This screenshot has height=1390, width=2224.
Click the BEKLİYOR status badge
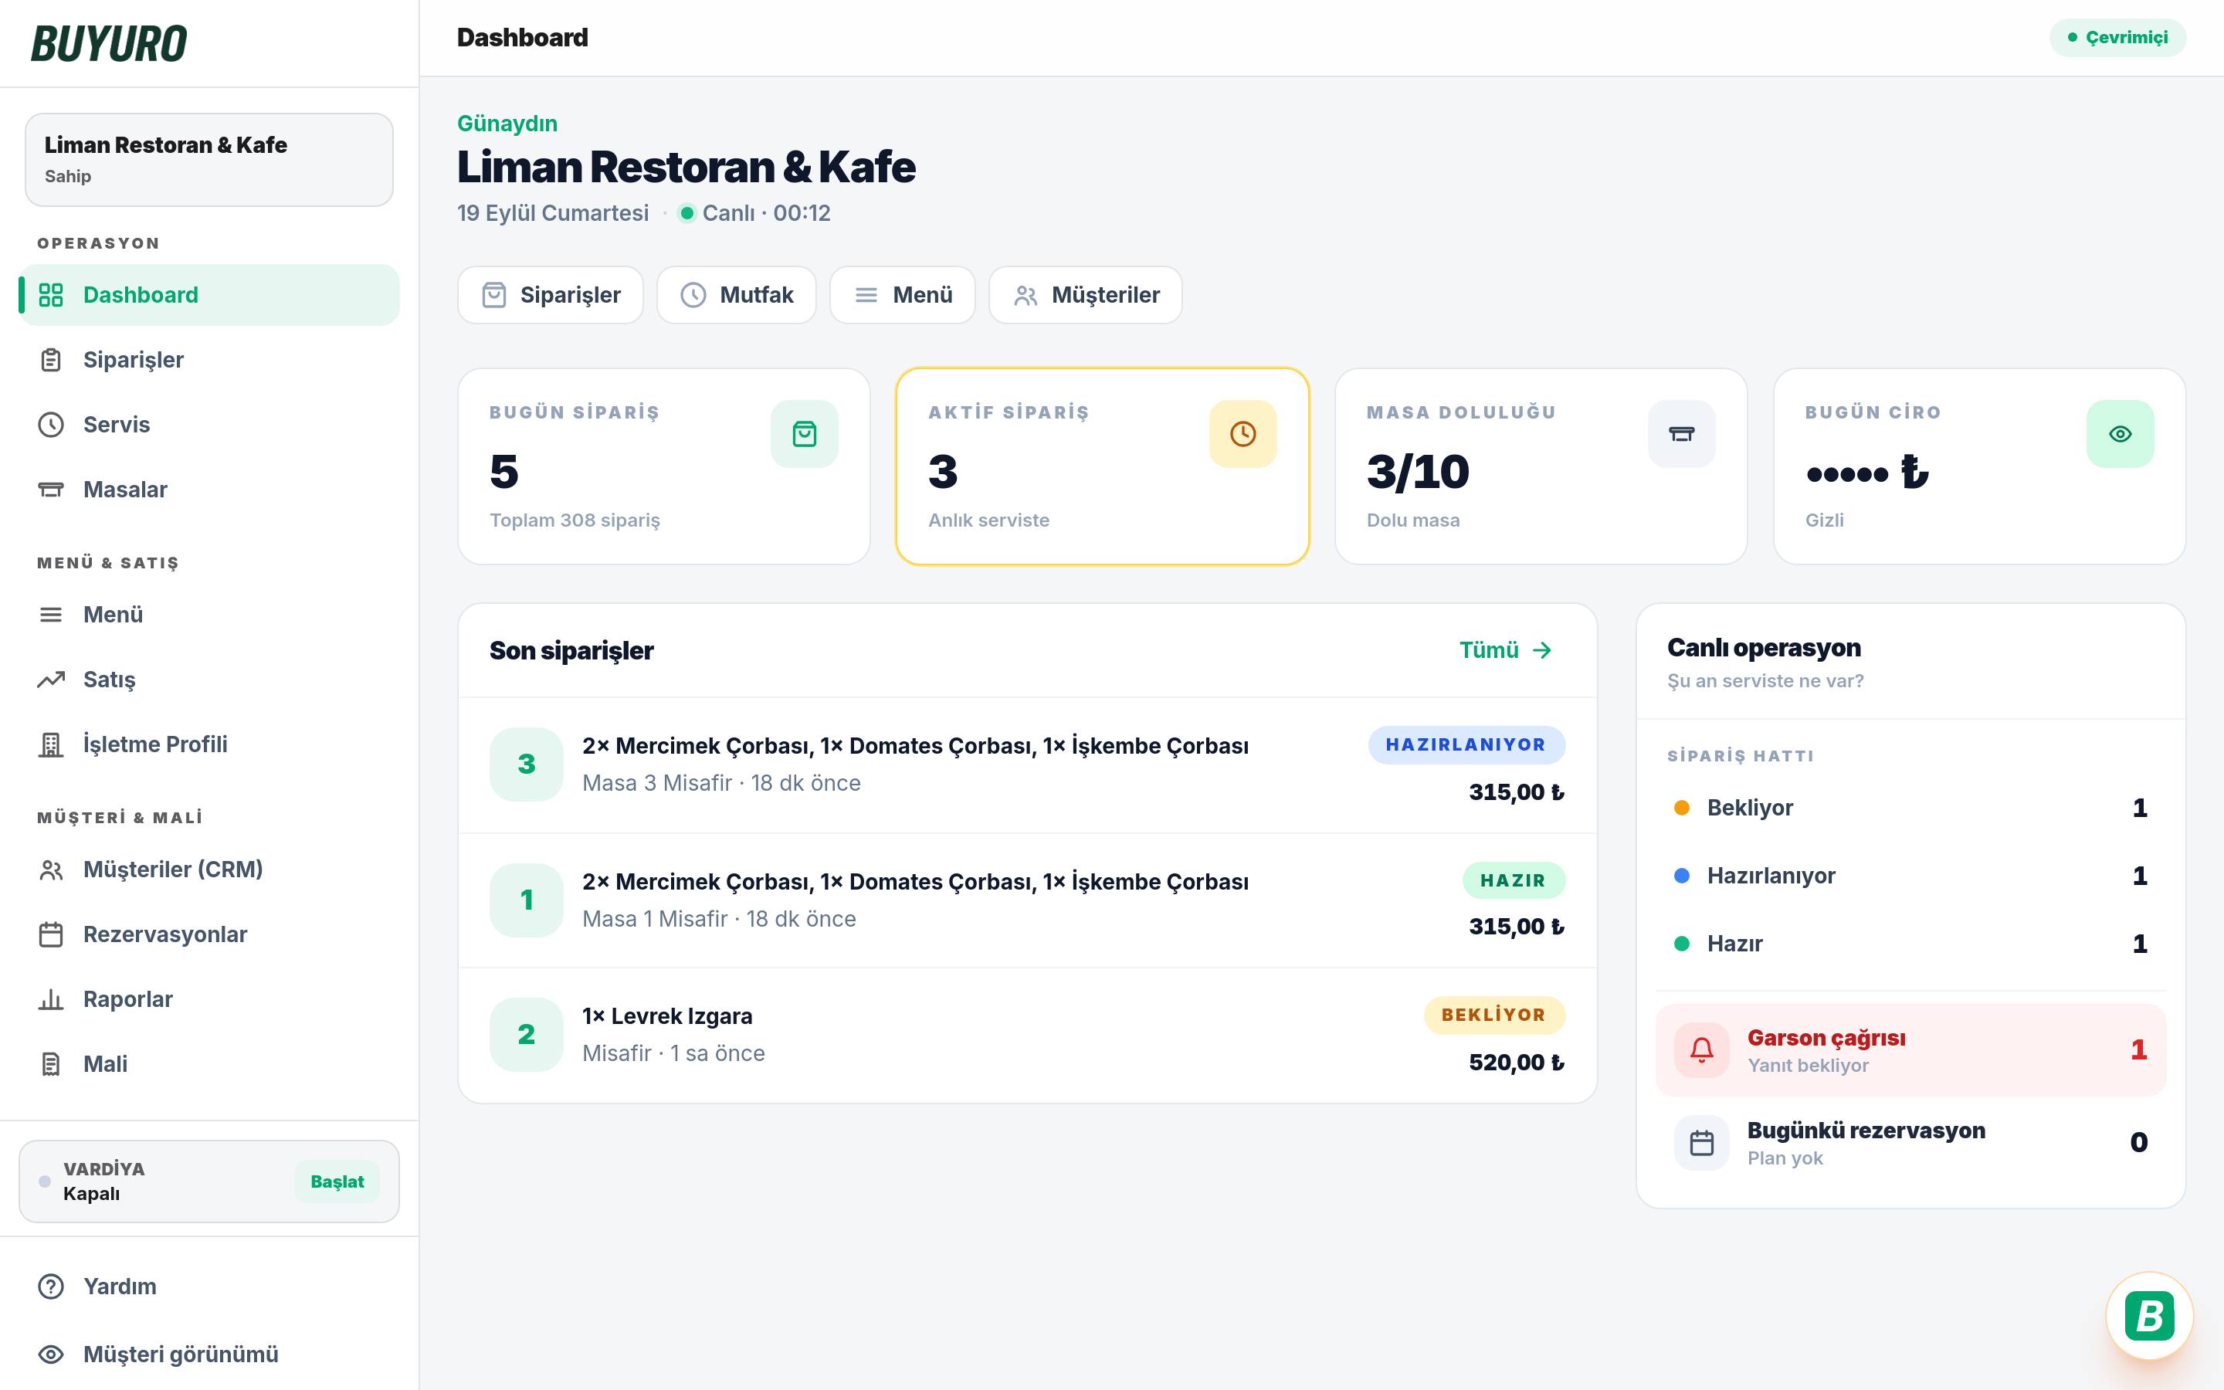[1494, 1015]
